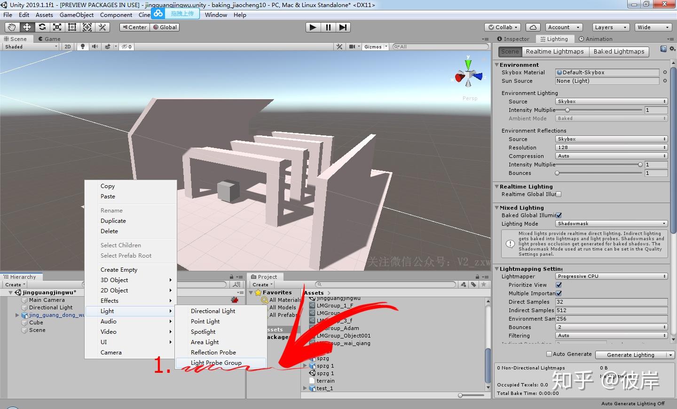The width and height of the screenshot is (677, 409).
Task: Toggle scene effects with the image icon
Action: 108,47
